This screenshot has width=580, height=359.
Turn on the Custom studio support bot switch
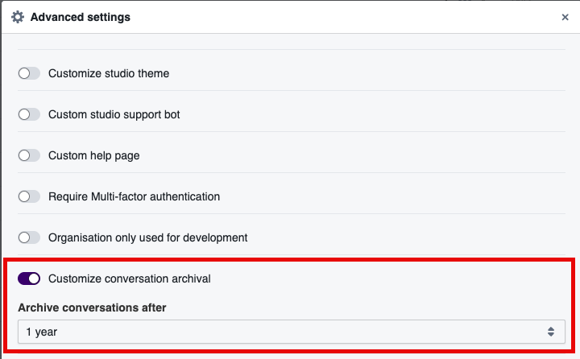[x=29, y=114]
